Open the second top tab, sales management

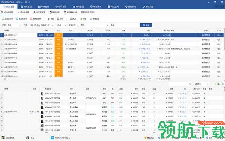click(x=26, y=6)
